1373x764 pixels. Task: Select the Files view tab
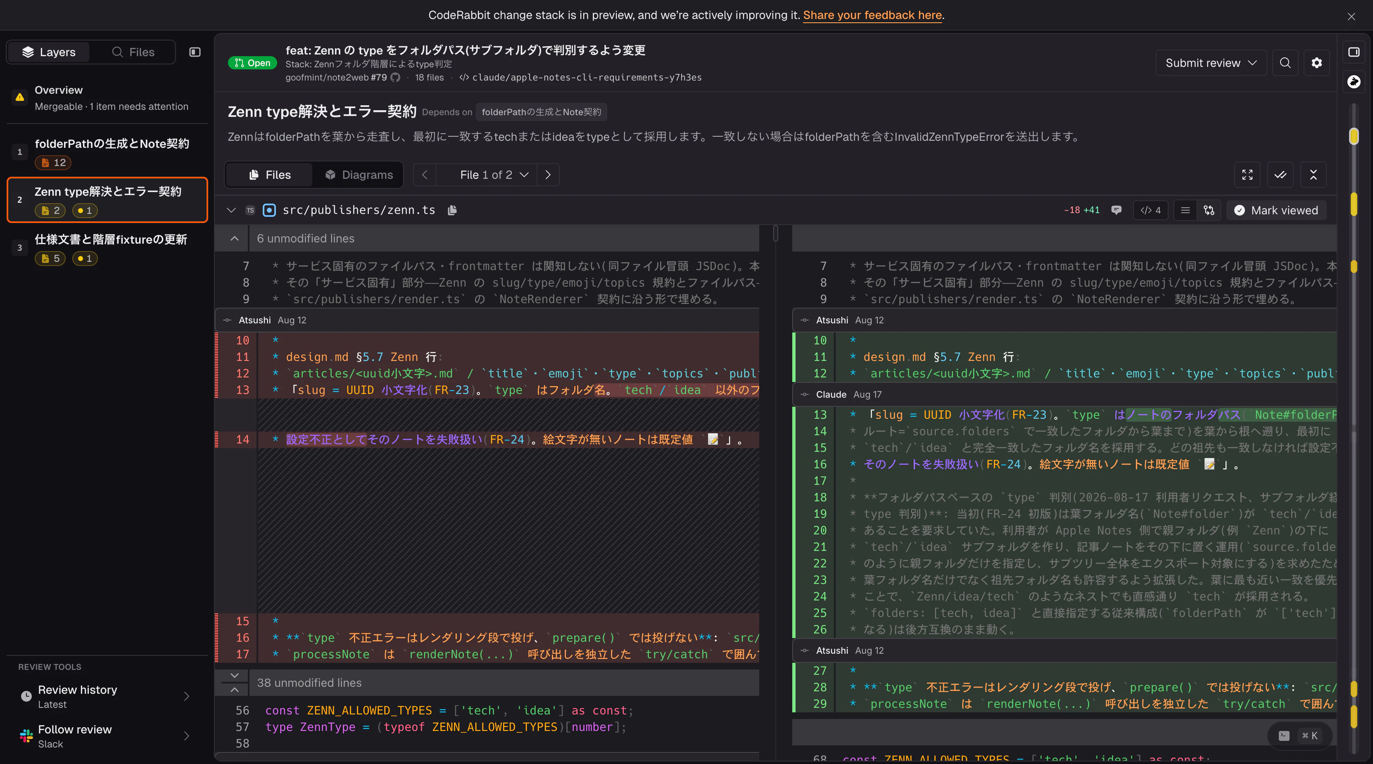coord(270,175)
